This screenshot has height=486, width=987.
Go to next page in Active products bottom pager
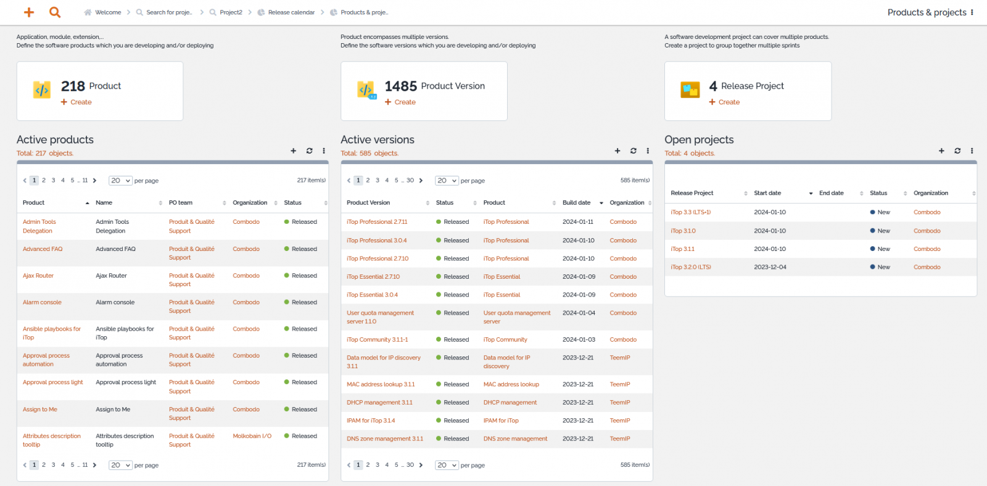click(94, 465)
